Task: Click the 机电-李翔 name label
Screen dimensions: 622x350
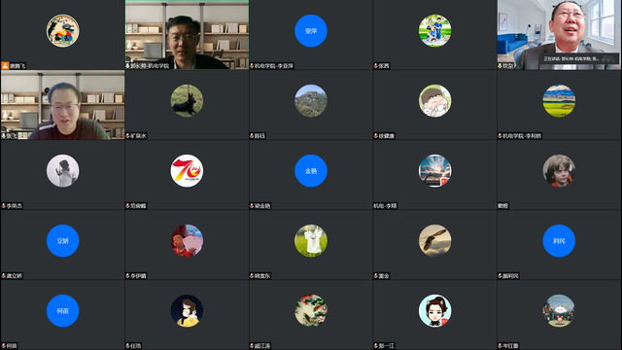Action: (385, 206)
